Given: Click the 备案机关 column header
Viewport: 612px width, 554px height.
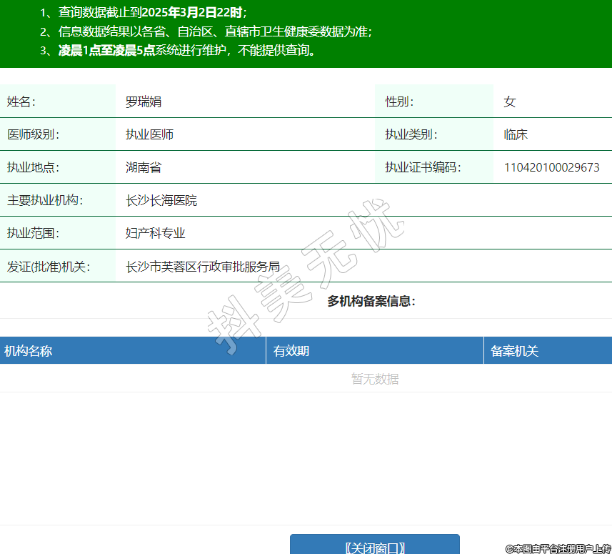Looking at the screenshot, I should tap(514, 351).
